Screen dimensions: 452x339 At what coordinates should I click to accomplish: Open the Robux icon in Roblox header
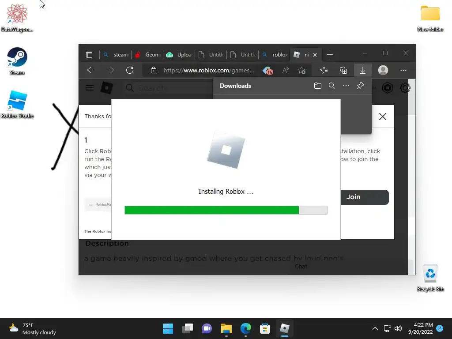[x=388, y=88]
